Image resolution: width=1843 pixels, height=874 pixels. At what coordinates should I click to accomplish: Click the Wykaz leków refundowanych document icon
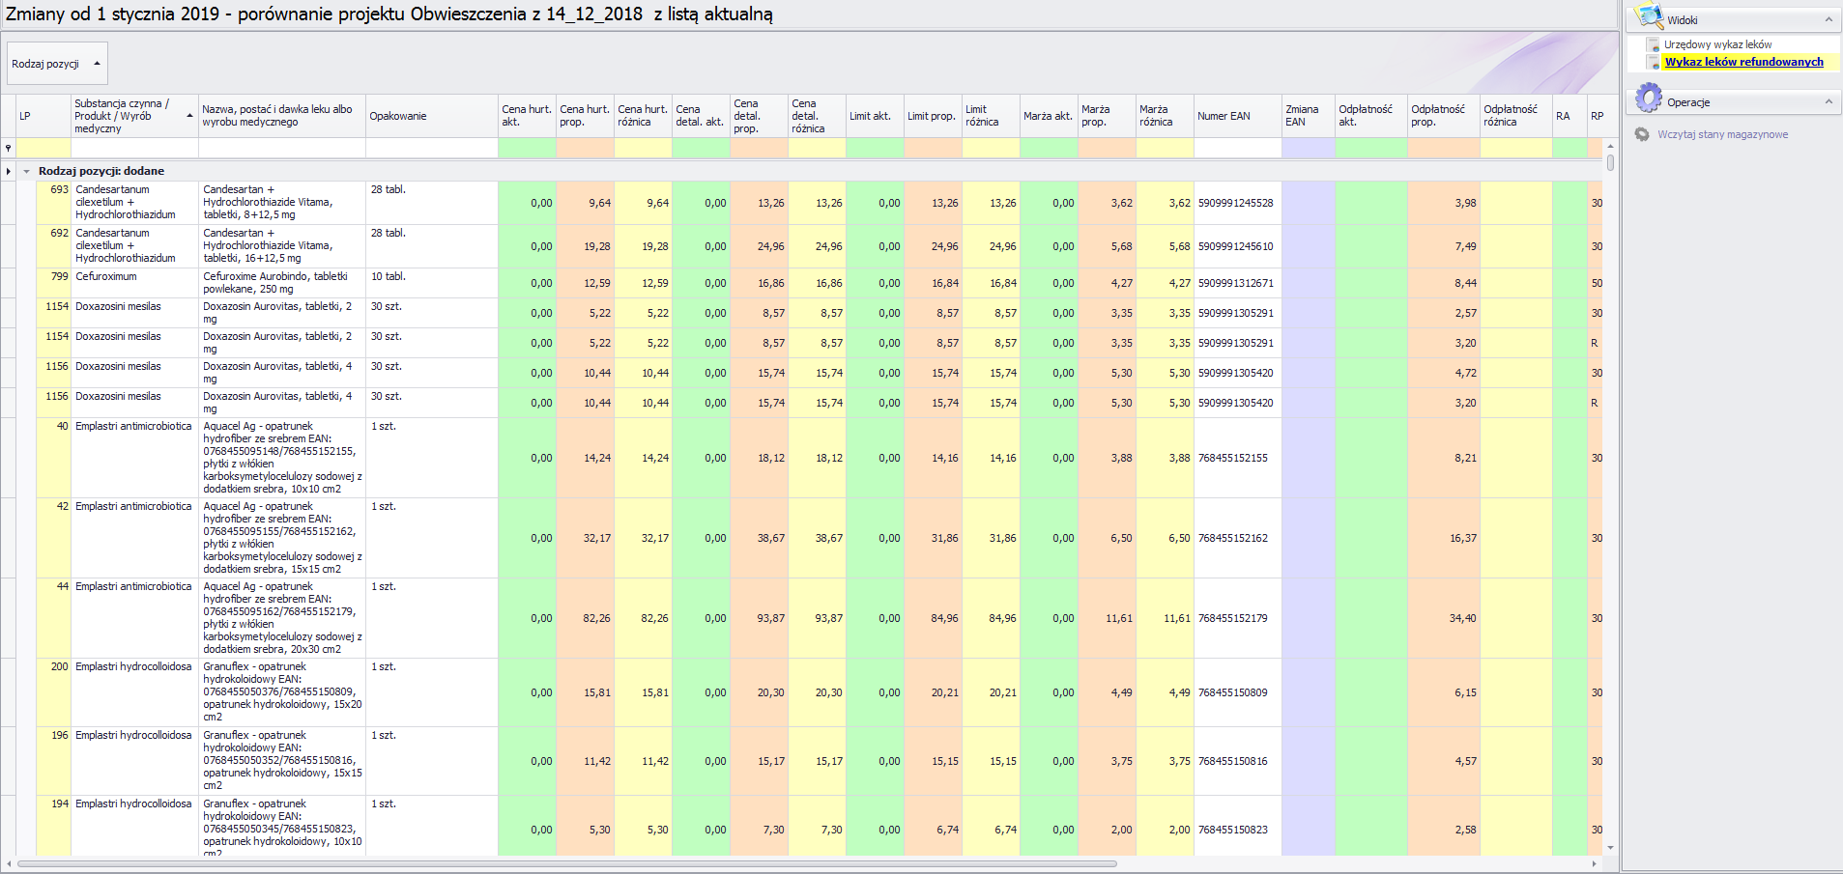coord(1654,63)
